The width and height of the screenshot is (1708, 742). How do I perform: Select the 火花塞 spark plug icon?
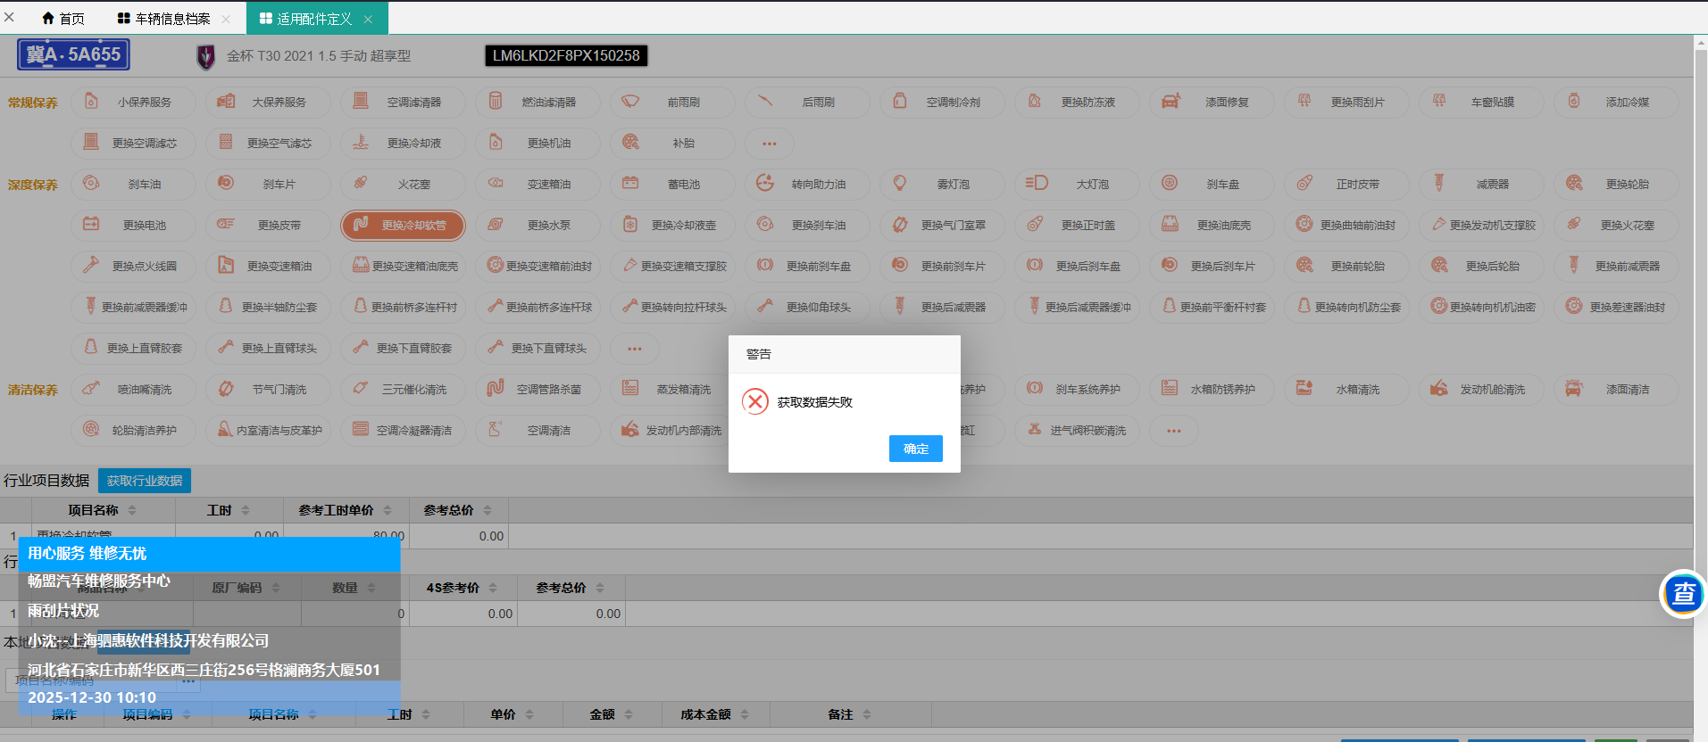pyautogui.click(x=403, y=185)
